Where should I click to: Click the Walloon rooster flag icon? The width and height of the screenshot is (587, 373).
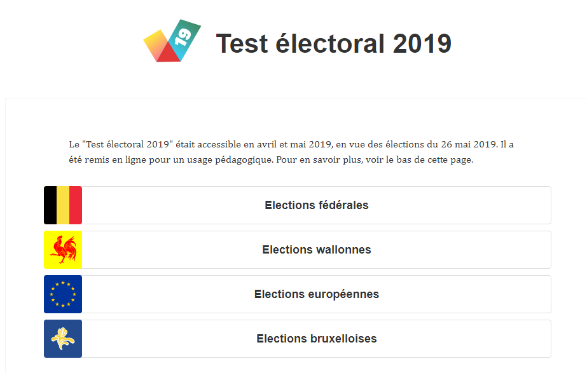[63, 250]
